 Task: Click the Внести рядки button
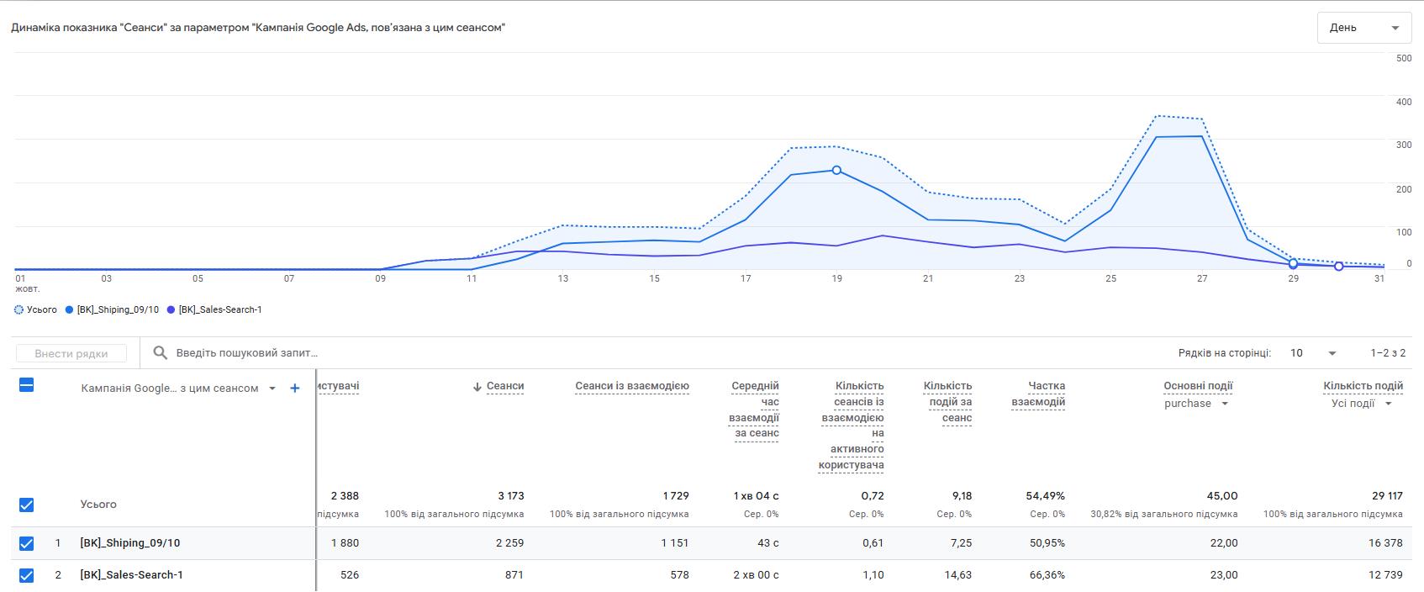tap(71, 353)
